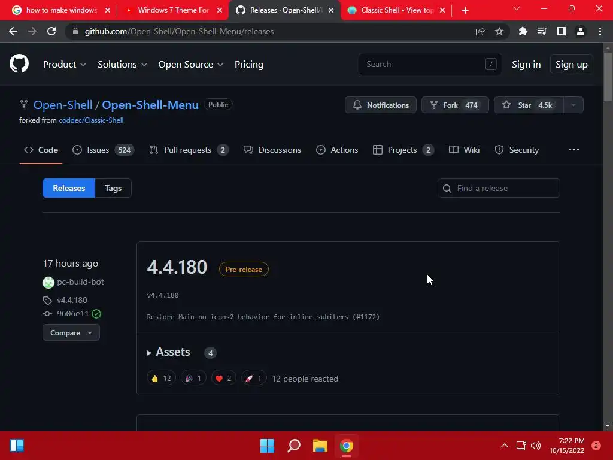Screen dimensions: 613x460
Task: Toggle the party popper reaction
Action: point(193,379)
